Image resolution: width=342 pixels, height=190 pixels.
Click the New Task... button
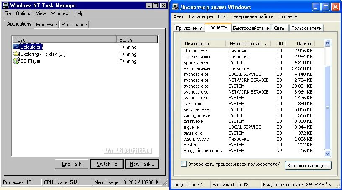(142, 164)
